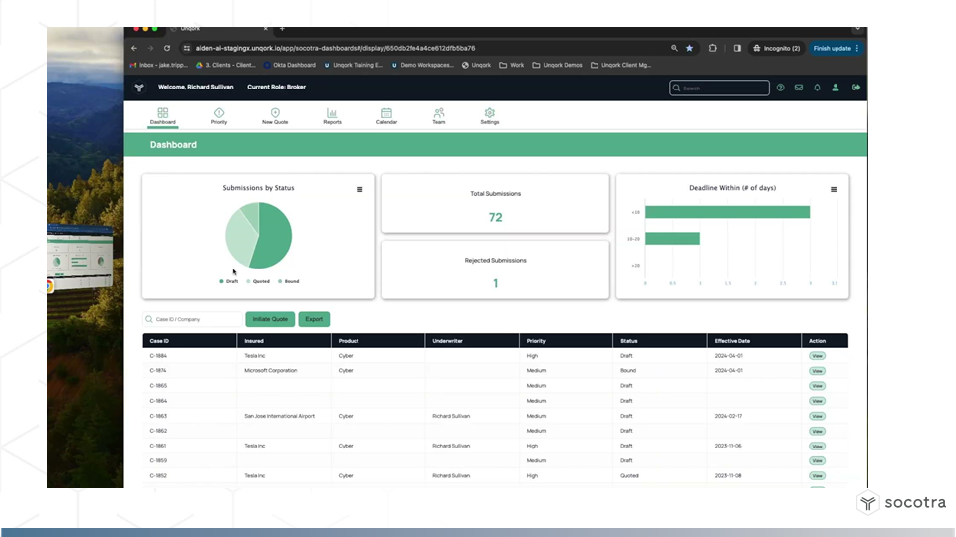The image size is (956, 537).
Task: Click the Total Submissions value 72
Action: [495, 218]
